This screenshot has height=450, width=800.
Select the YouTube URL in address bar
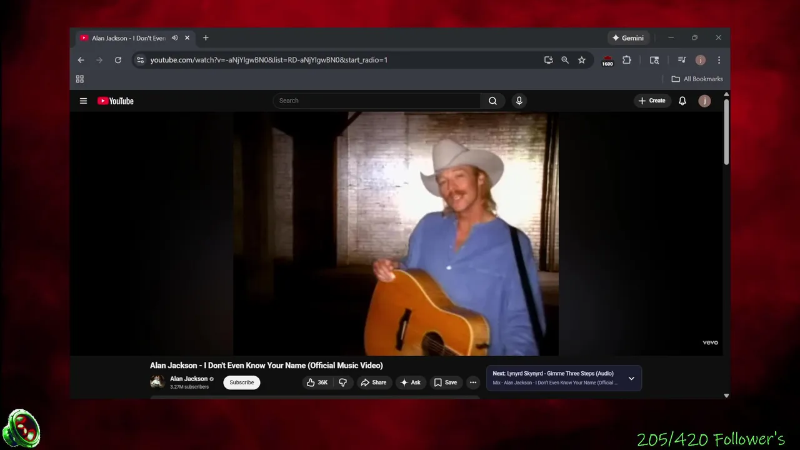tap(269, 60)
